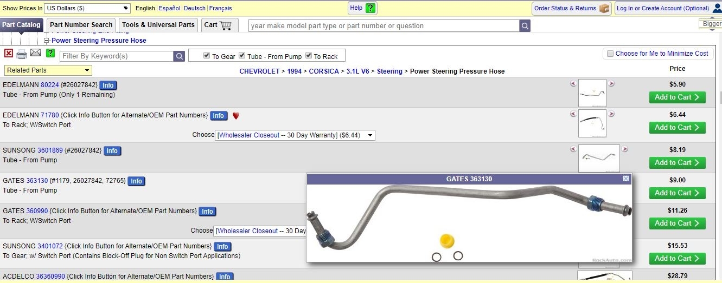Toggle the To Gear filter checkbox
The height and width of the screenshot is (283, 722).
pos(207,56)
